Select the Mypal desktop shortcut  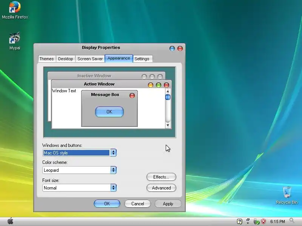click(15, 41)
